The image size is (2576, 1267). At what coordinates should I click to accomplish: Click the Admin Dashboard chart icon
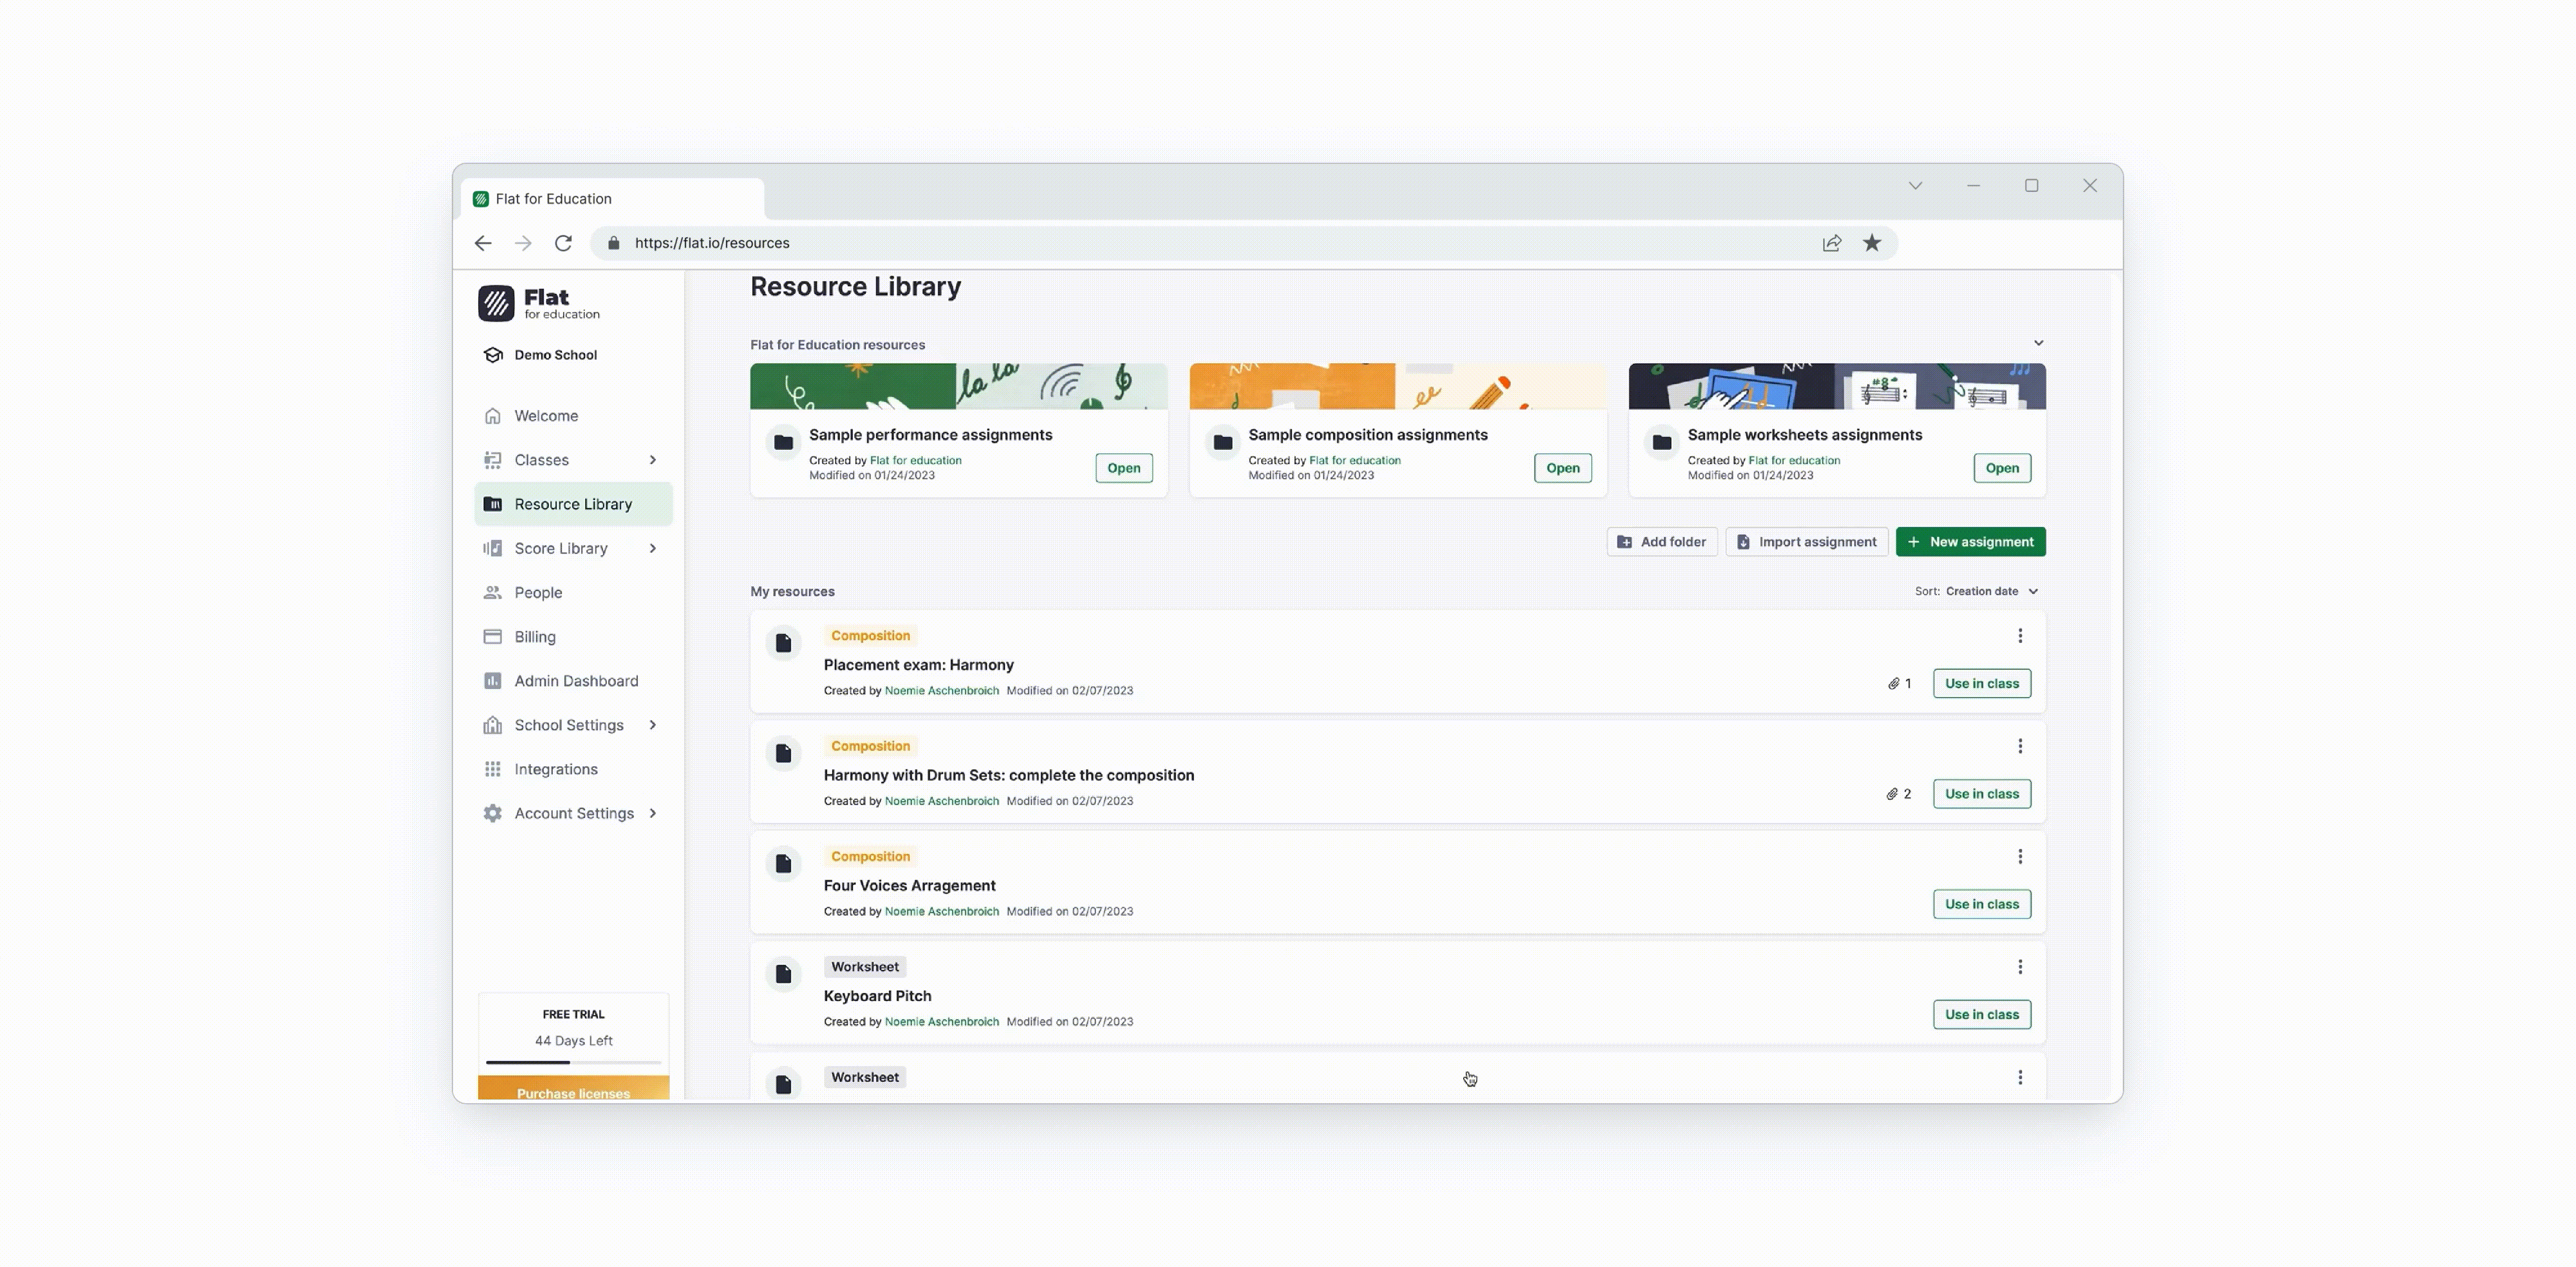tap(493, 681)
